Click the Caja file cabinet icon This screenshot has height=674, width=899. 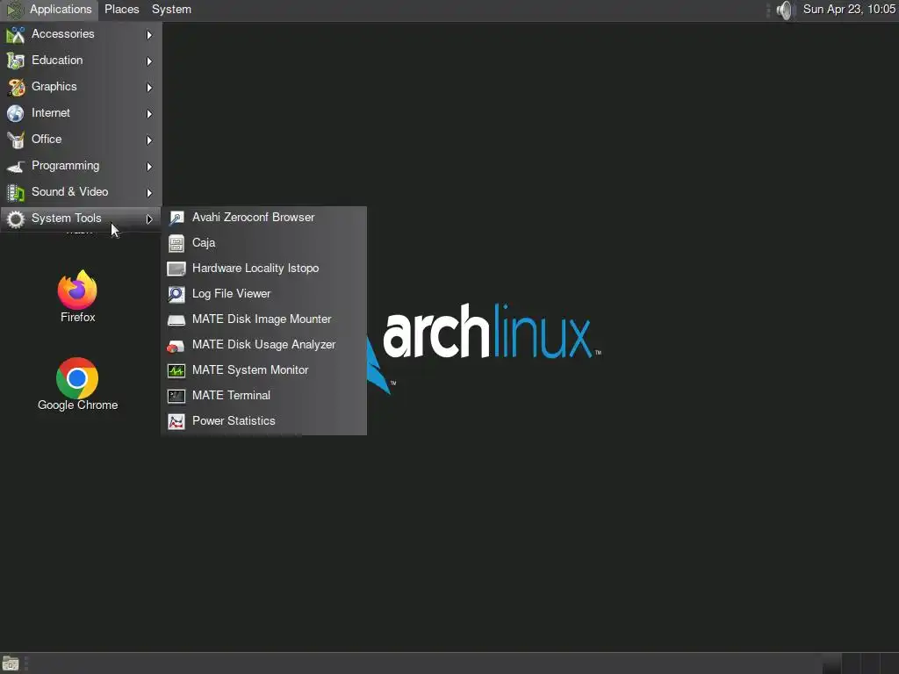pyautogui.click(x=176, y=243)
